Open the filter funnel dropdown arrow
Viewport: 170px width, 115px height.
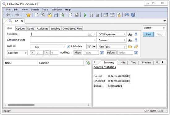(x=94, y=47)
